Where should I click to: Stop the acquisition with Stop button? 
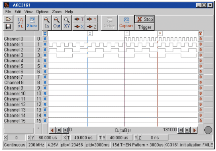pyautogui.click(x=145, y=19)
